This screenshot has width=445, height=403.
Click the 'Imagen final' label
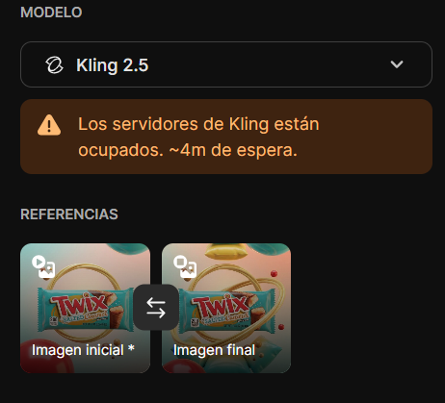[x=214, y=350]
